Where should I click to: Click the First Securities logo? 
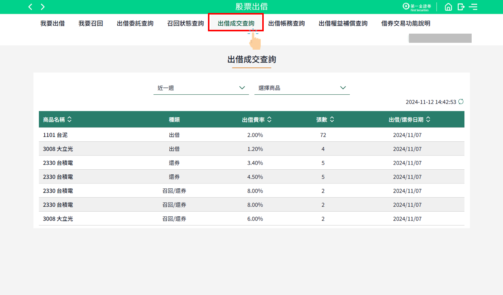(x=417, y=7)
